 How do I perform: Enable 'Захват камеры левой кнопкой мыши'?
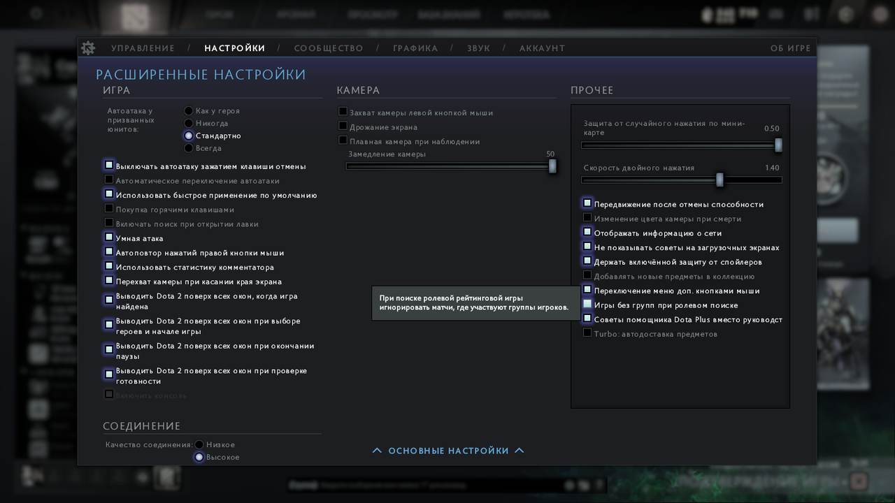[343, 112]
